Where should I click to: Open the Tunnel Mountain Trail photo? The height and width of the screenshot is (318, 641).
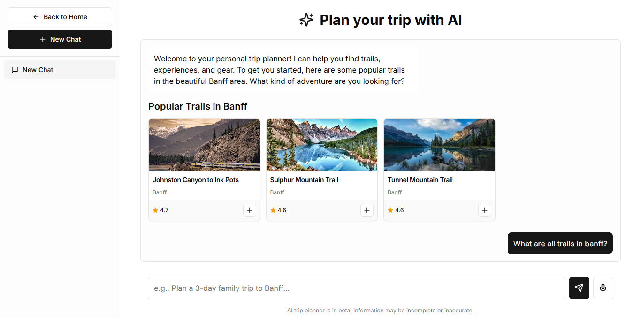tap(439, 145)
